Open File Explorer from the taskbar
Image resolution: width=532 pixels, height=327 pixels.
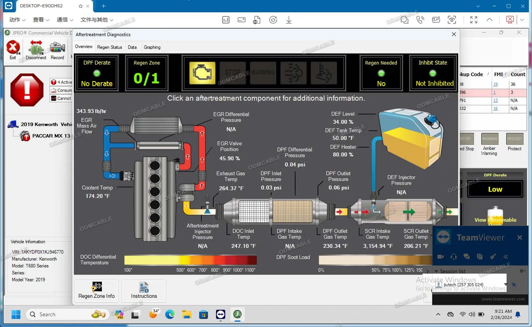point(187,314)
